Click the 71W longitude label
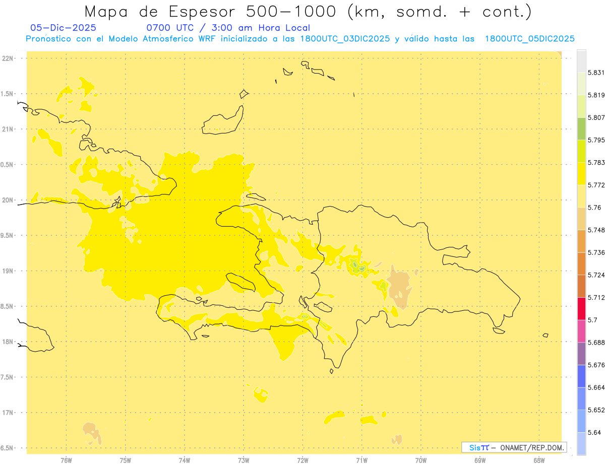Viewport: 605px width, 467px height. click(x=361, y=460)
